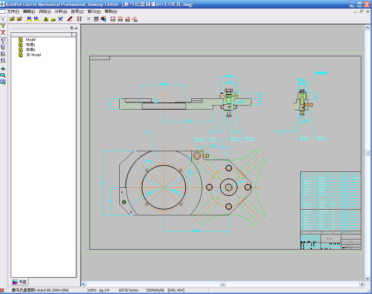
Task: Select the Rotate 90 degrees tool
Action: [x=3, y=47]
